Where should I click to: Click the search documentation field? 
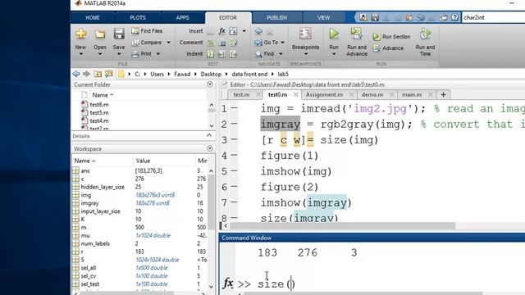point(493,17)
